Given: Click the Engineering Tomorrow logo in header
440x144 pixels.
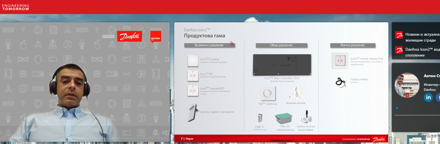Looking at the screenshot, I should tap(15, 7).
